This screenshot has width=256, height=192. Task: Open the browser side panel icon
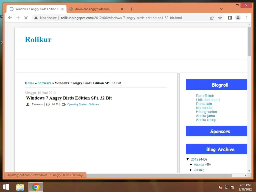coord(230,18)
